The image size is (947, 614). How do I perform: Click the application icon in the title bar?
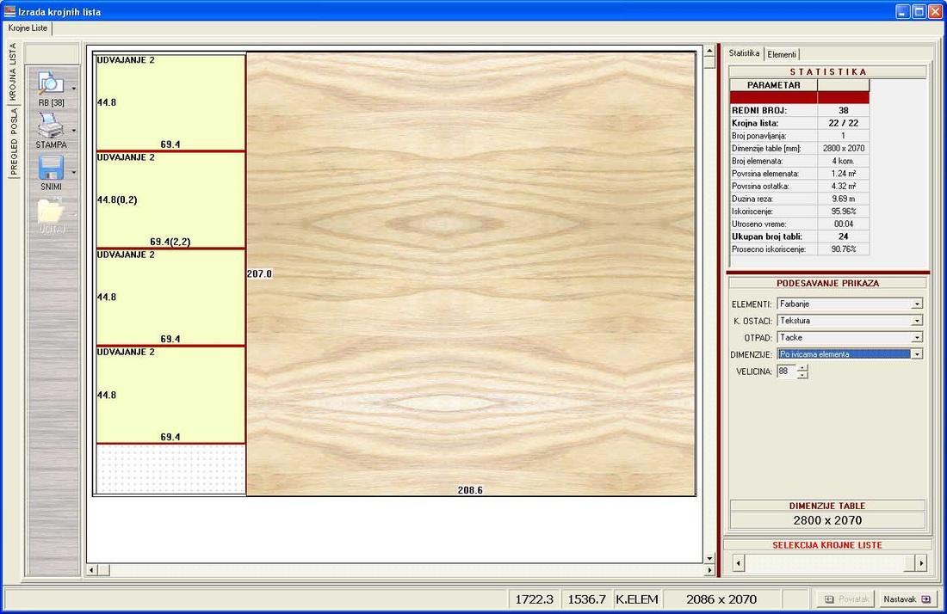click(10, 11)
